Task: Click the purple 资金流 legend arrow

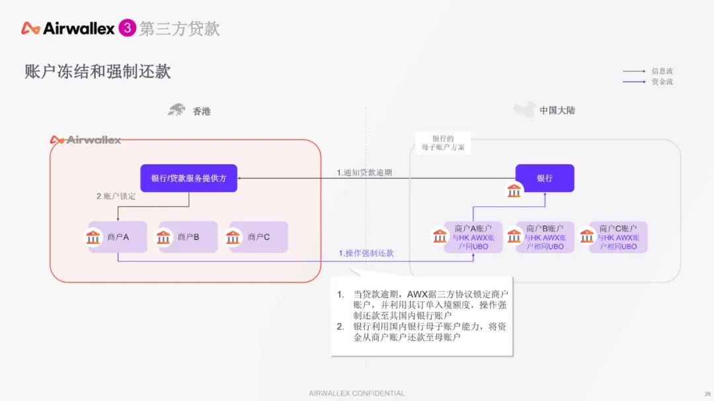Action: [634, 82]
